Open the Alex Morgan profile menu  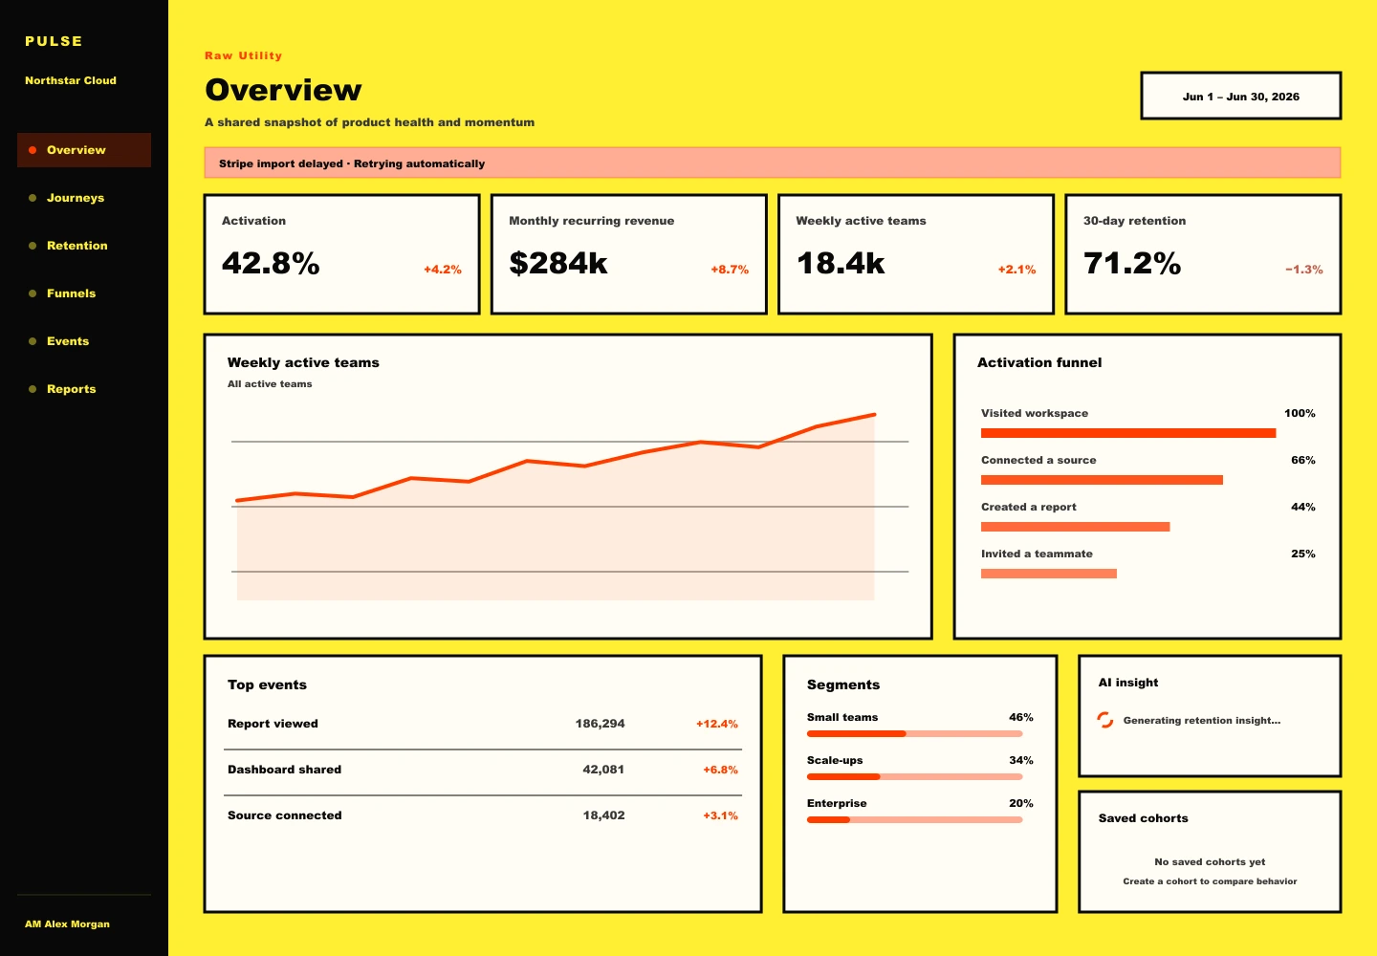click(67, 923)
